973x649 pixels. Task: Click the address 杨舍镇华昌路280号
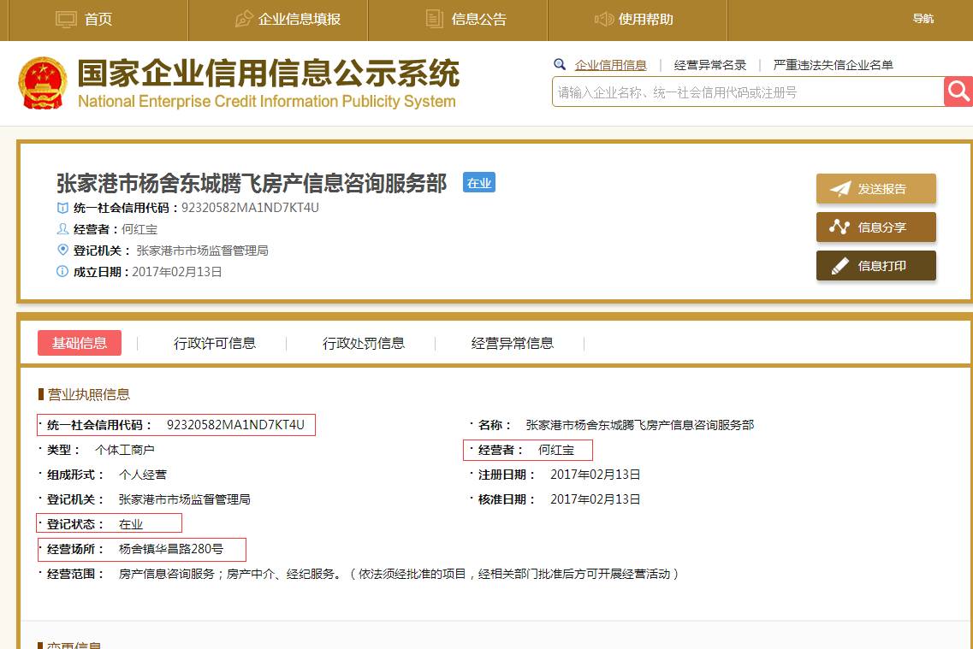170,549
